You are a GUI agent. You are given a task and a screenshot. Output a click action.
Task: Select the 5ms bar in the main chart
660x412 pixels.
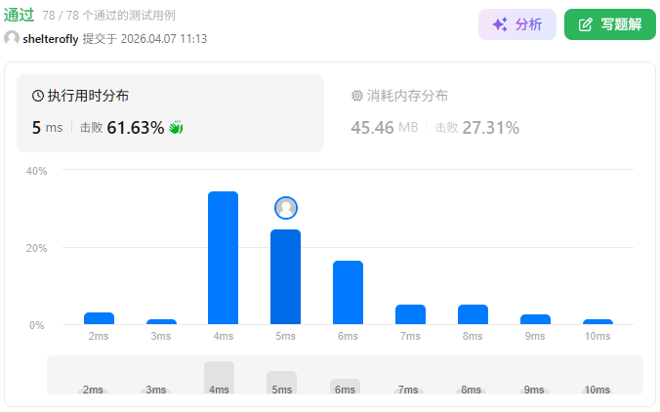point(286,277)
